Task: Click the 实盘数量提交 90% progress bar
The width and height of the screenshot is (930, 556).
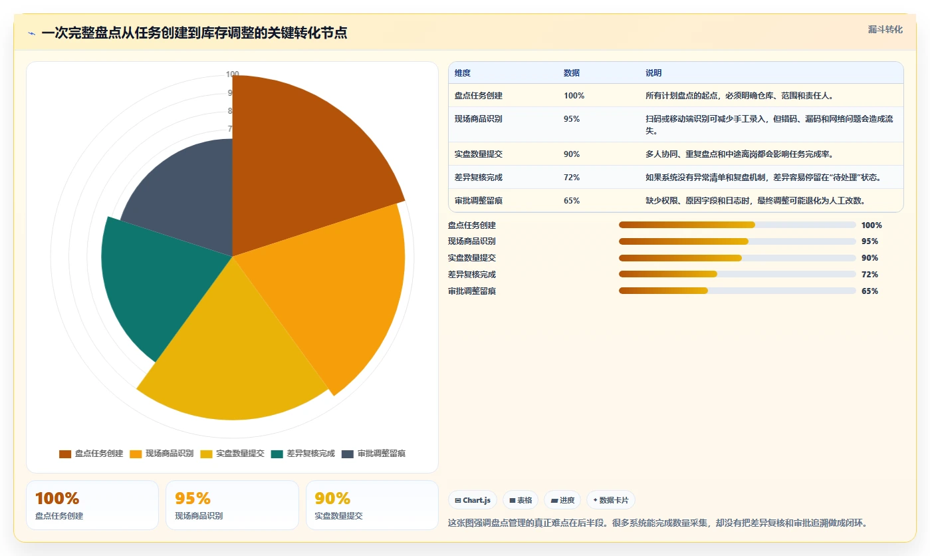Action: pos(737,258)
